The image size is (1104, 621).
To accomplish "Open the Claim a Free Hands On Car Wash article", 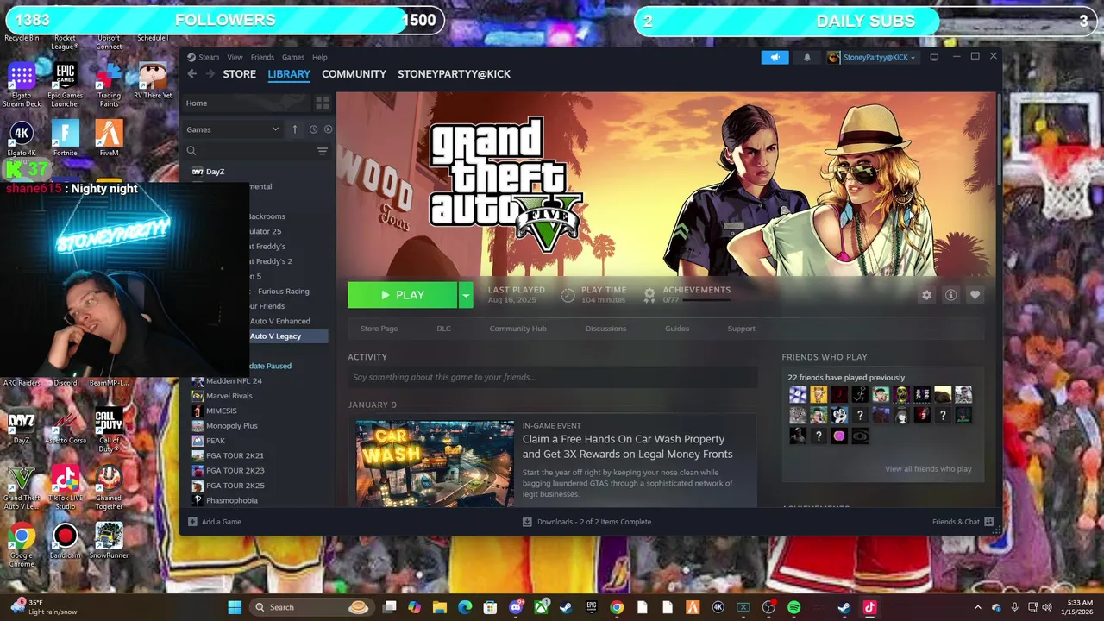I will [x=627, y=447].
